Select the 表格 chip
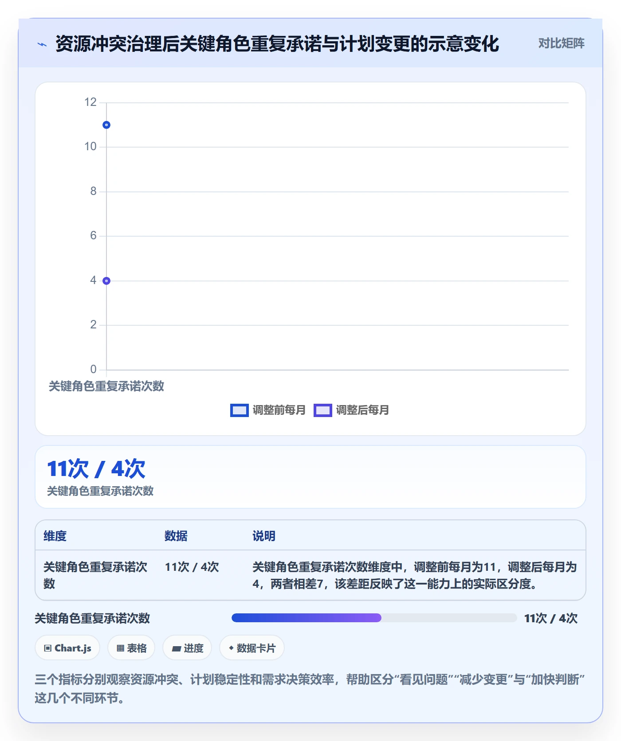The image size is (621, 741). 131,648
